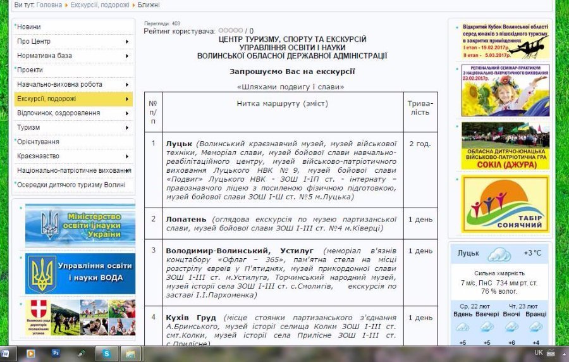This screenshot has width=569, height=362.
Task: Open the Word taskbar icon
Action: (5, 353)
